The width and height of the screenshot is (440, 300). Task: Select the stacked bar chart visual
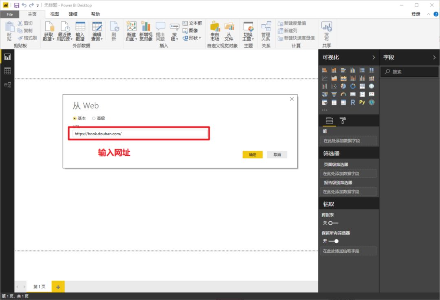tap(325, 70)
